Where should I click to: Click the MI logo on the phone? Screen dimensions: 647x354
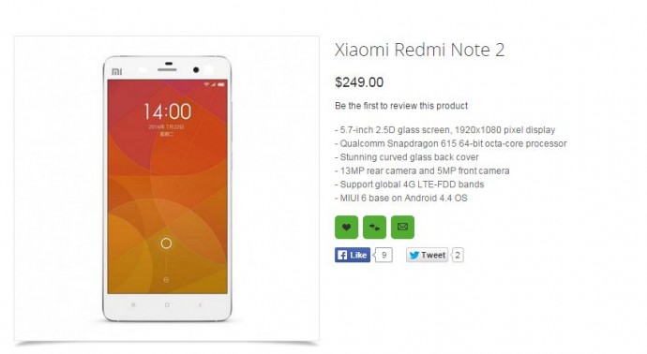tap(117, 72)
